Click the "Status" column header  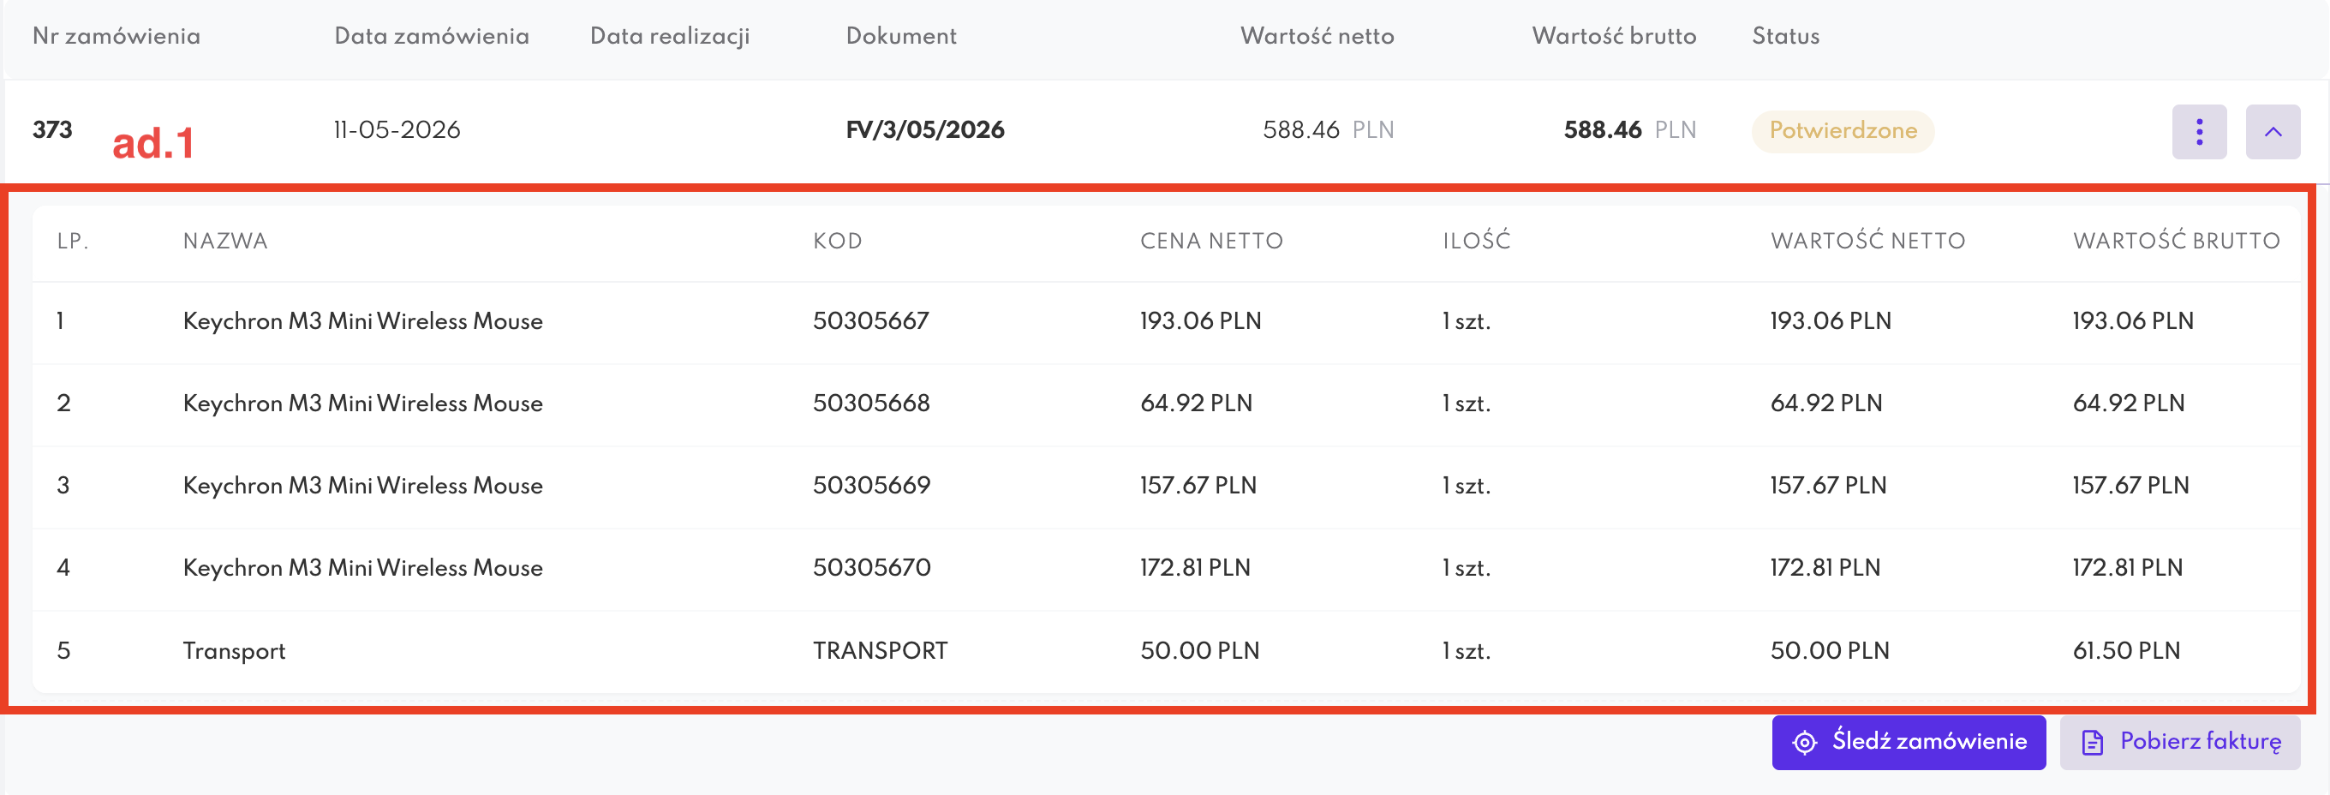pyautogui.click(x=1785, y=36)
